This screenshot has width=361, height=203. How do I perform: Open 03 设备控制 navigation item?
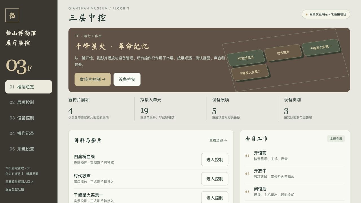pos(28,118)
